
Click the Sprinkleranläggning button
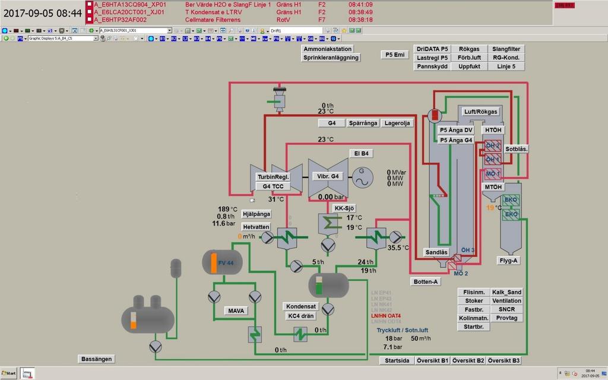(331, 58)
